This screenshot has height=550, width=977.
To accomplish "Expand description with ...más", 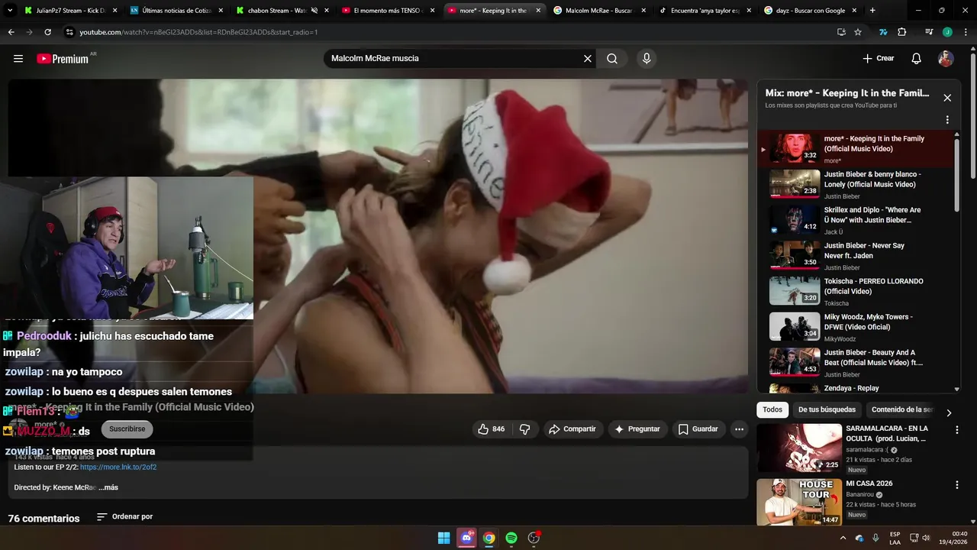I will tap(108, 487).
